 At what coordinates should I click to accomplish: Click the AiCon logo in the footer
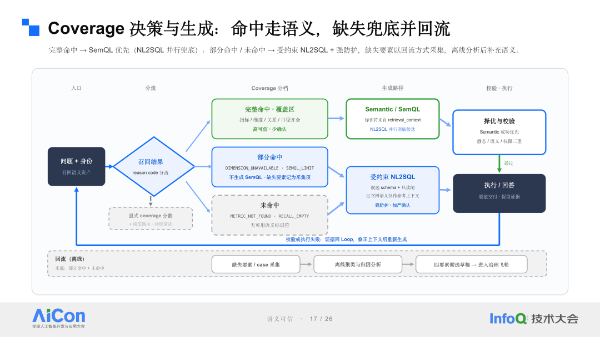click(x=58, y=318)
